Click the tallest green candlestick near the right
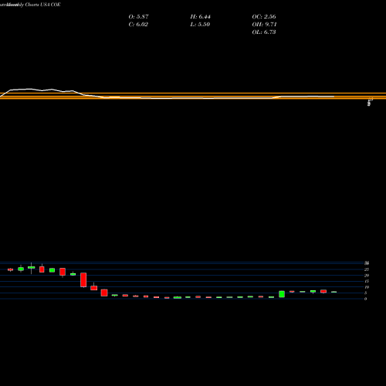This screenshot has height=386, width=386. tap(282, 294)
